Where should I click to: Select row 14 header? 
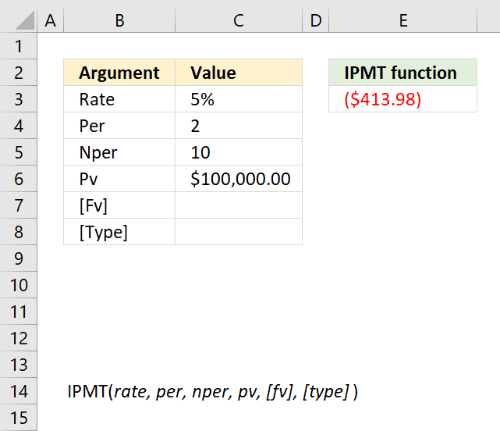point(19,391)
